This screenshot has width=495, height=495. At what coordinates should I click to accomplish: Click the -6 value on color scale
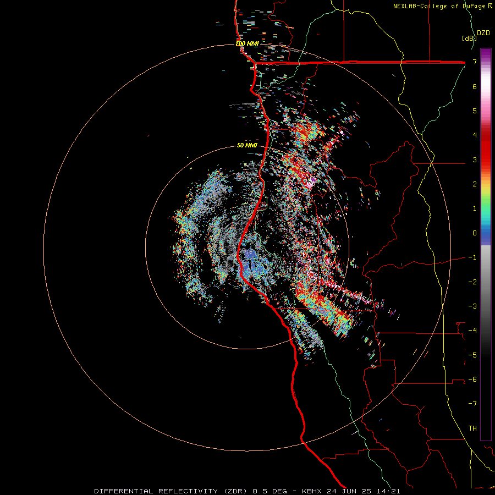tap(472, 380)
